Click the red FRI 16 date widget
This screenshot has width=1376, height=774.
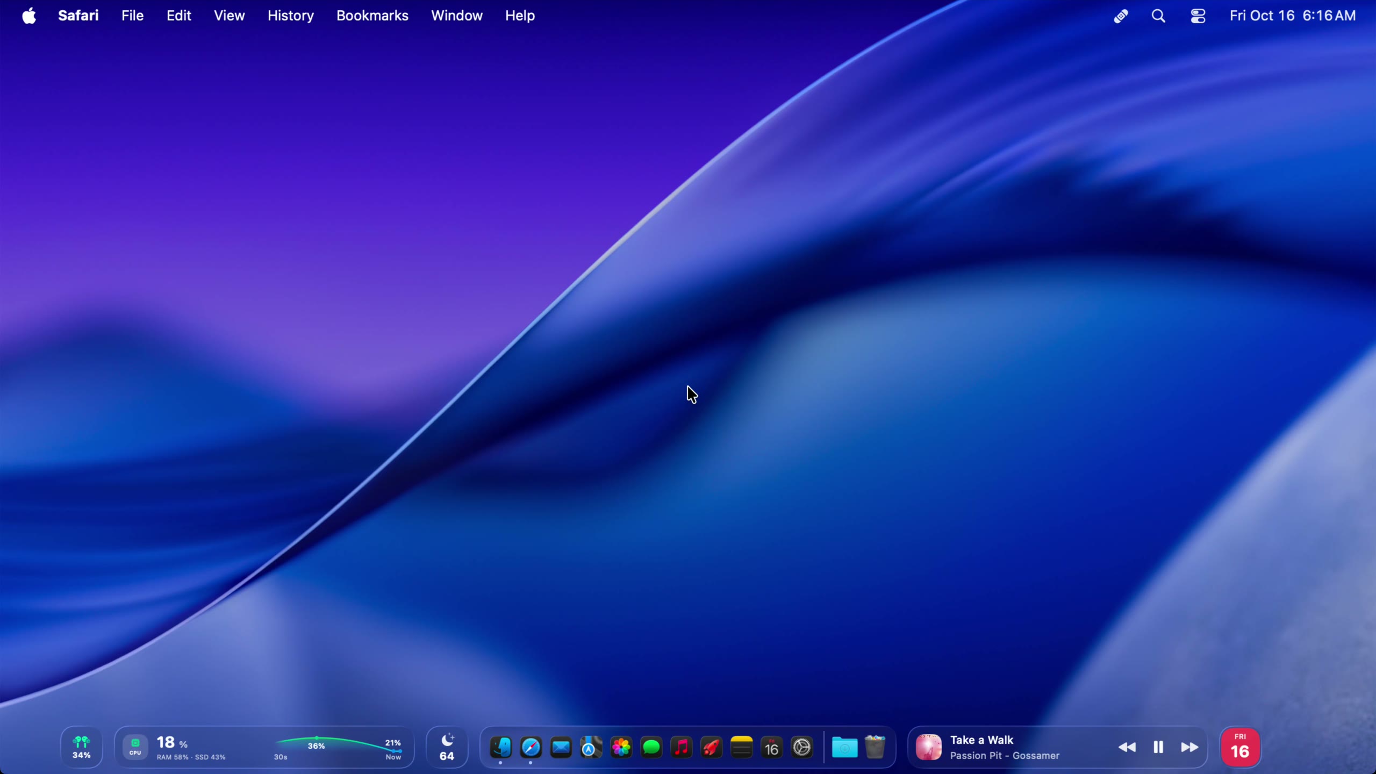[x=1240, y=747]
